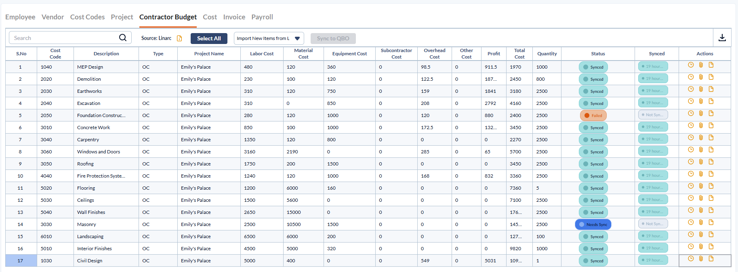Viewport: 738px width, 272px height.
Task: Click the Source: Linarc document icon
Action: 179,38
